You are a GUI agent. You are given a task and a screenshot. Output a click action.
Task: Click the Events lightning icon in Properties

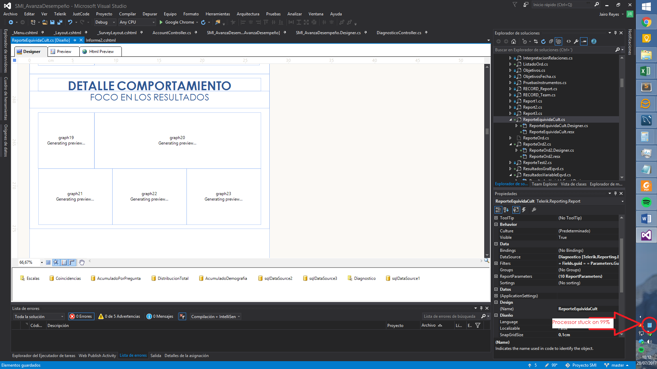[x=524, y=210]
